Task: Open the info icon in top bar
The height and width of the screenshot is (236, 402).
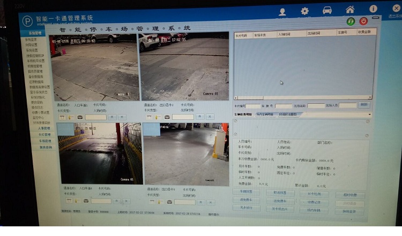Action: [373, 9]
